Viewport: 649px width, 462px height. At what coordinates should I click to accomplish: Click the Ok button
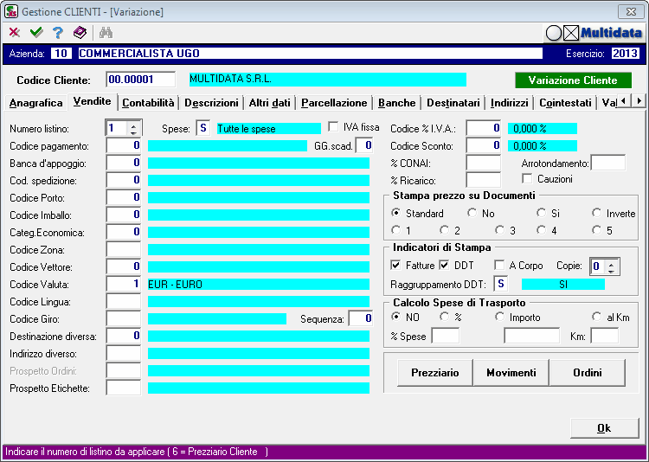604,428
